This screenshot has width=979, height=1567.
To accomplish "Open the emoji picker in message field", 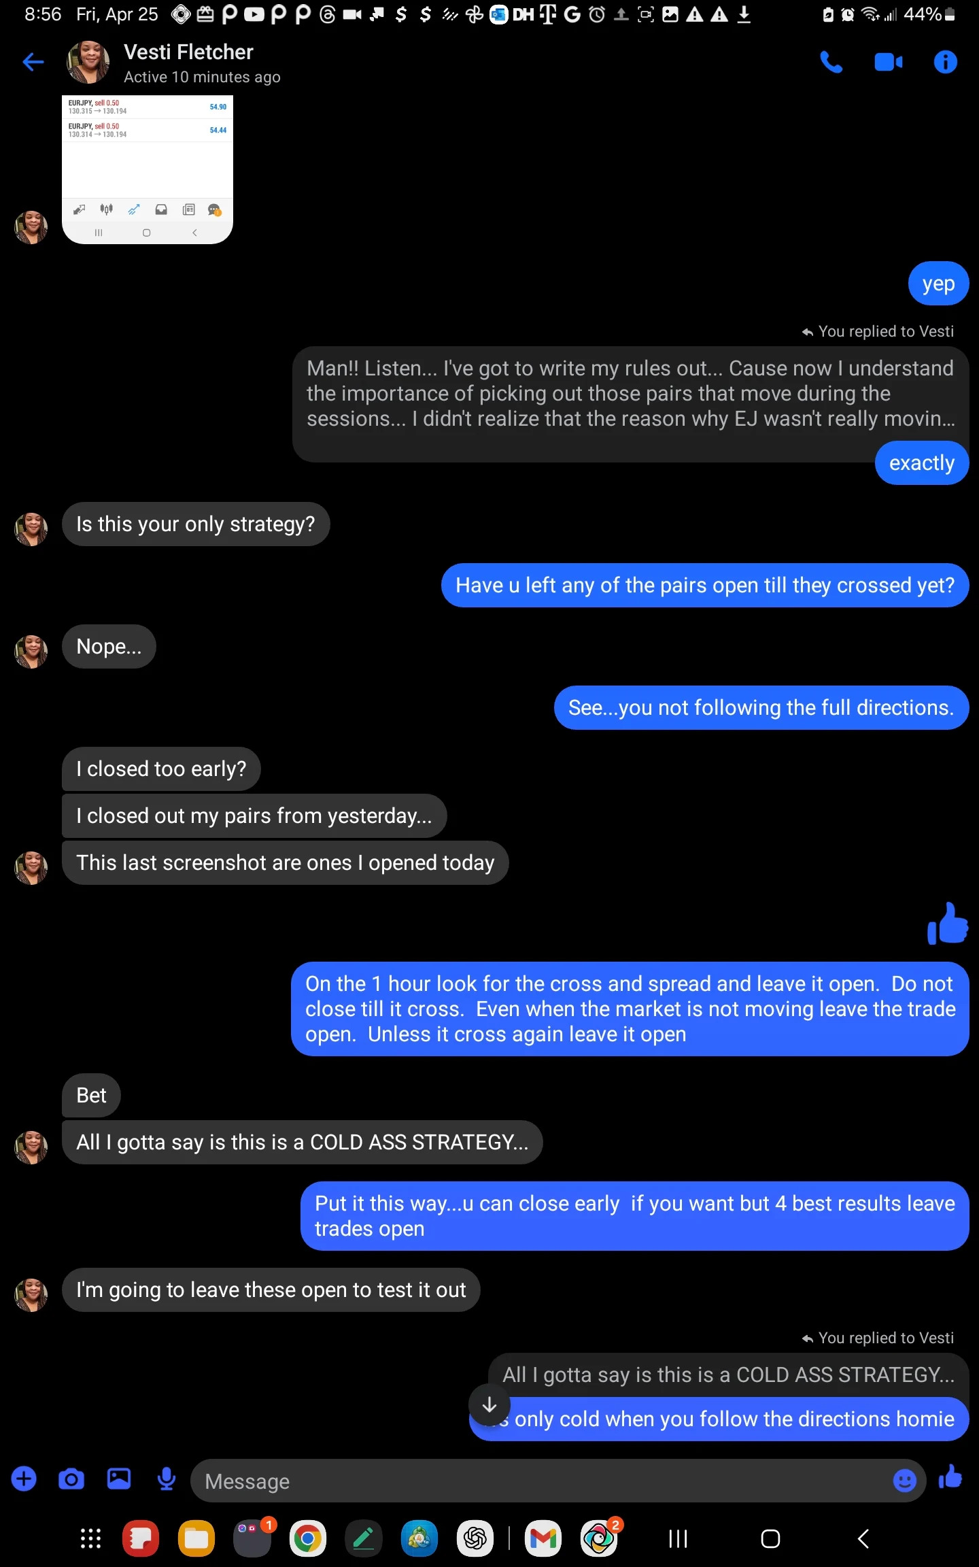I will (904, 1481).
